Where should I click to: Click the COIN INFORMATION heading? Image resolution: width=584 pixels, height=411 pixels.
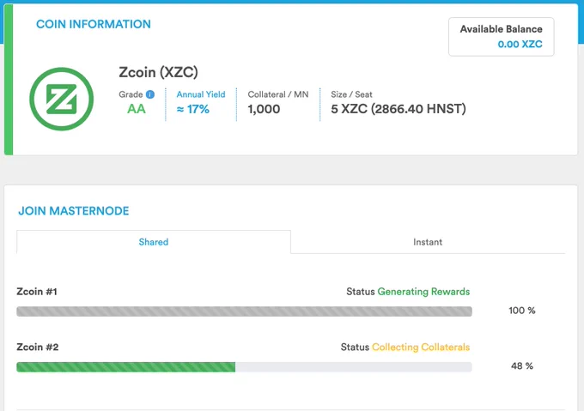click(x=94, y=24)
